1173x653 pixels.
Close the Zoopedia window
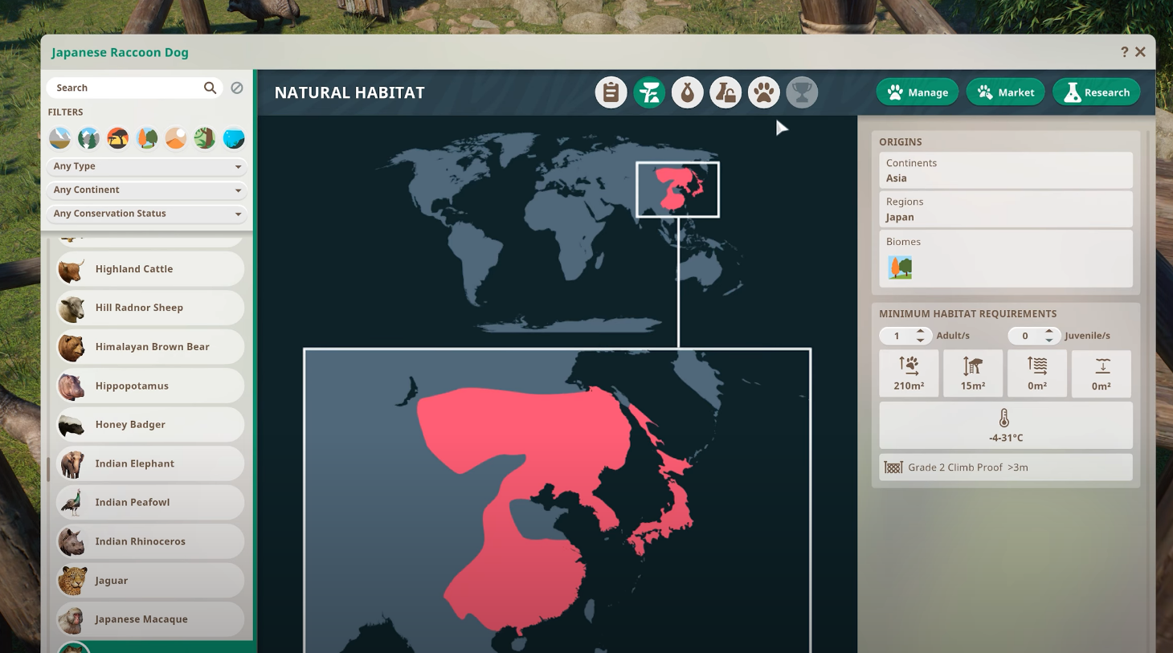coord(1140,52)
